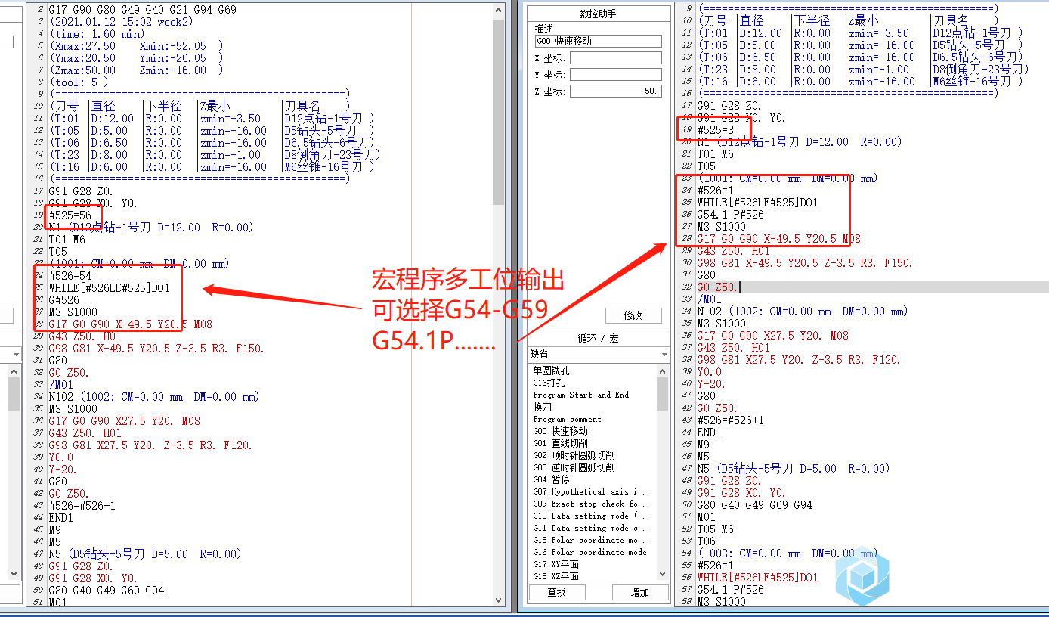Screen dimensions: 1049x617
Task: Click the left editor vertical scrollbar thumb
Action: coord(498,112)
